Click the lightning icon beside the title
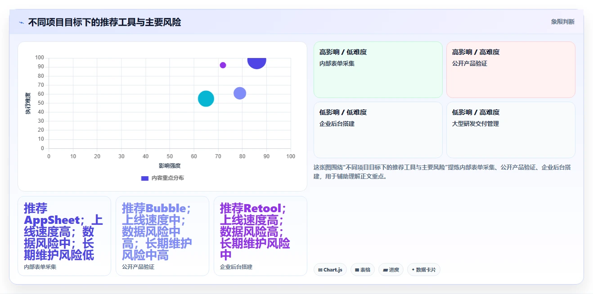The width and height of the screenshot is (593, 294). click(x=21, y=22)
